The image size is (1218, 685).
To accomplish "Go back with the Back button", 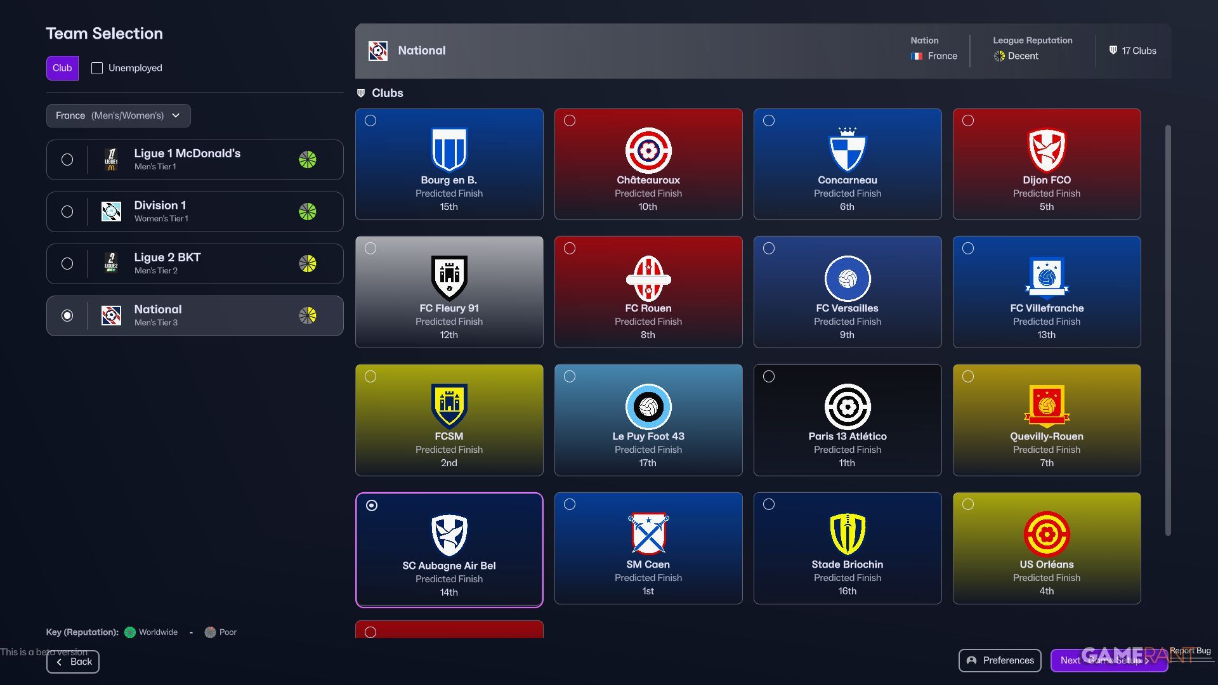I will click(73, 662).
